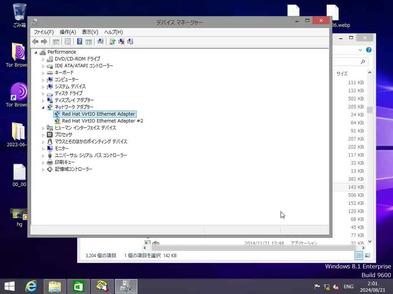Click the 記憶域コントローラー category label
The height and width of the screenshot is (294, 393).
73,169
